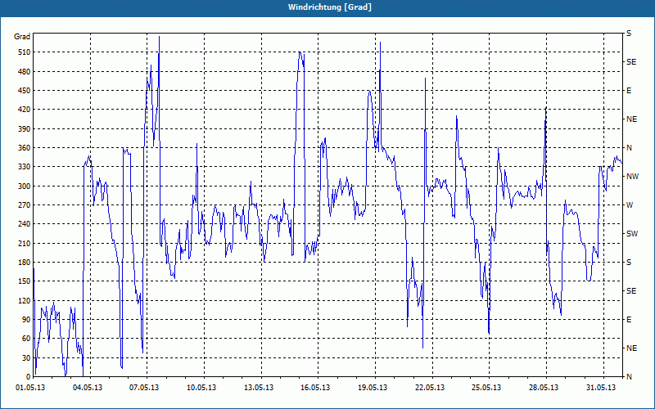Select the 04.05.13 date label
This screenshot has width=655, height=409.
[x=88, y=388]
